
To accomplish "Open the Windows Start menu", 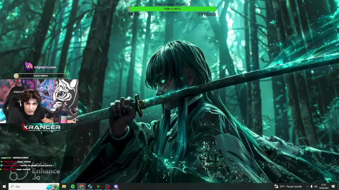I will point(4,187).
